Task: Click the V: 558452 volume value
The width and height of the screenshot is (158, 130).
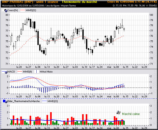Action: [151, 6]
